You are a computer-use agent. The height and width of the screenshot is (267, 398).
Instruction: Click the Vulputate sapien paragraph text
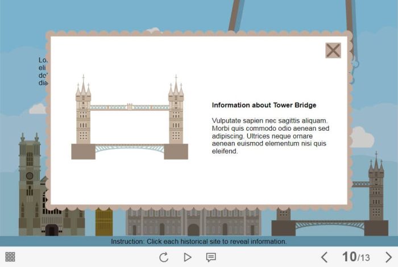(x=270, y=136)
